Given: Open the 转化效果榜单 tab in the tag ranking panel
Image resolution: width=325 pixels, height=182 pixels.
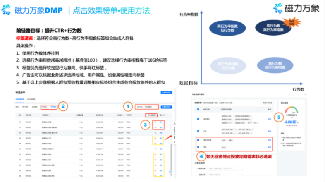Looking at the screenshot, I should point(31,99).
